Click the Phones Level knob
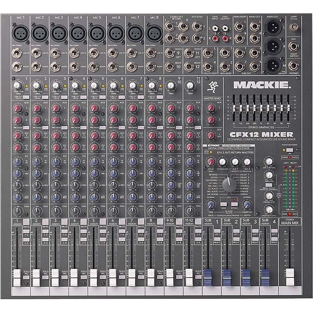This screenshot has height=313, width=313. click(x=269, y=196)
